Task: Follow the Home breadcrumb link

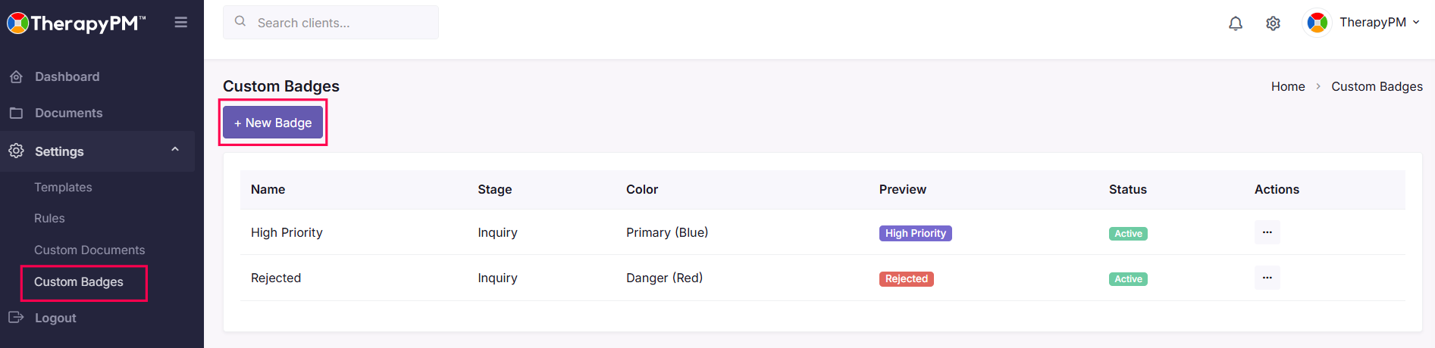Action: [1288, 86]
